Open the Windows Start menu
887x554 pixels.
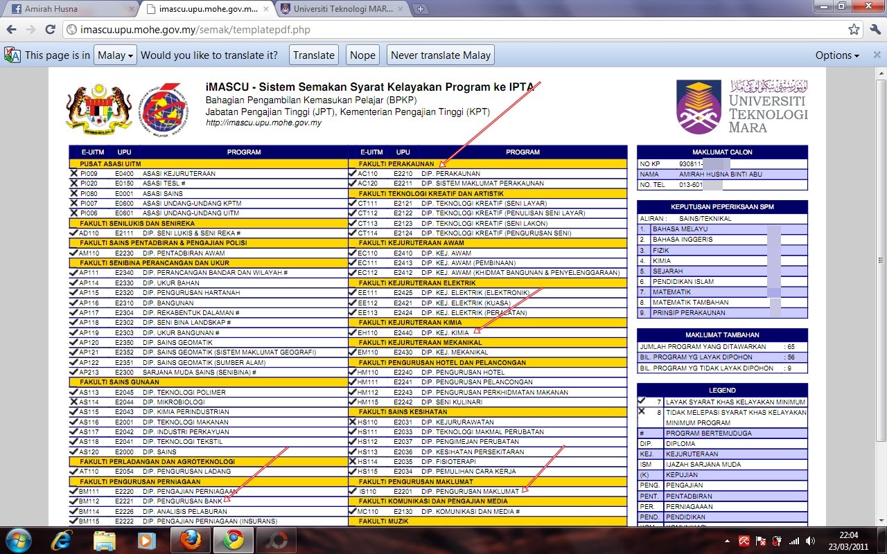click(x=17, y=540)
